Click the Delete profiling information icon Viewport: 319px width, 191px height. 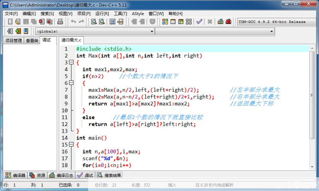(x=229, y=22)
